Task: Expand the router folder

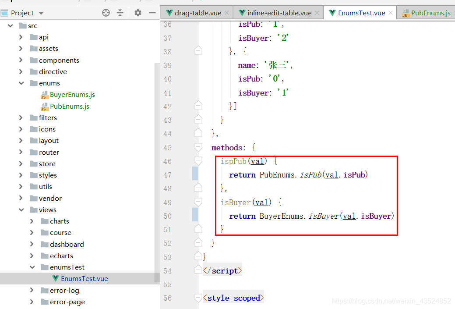Action: point(21,152)
